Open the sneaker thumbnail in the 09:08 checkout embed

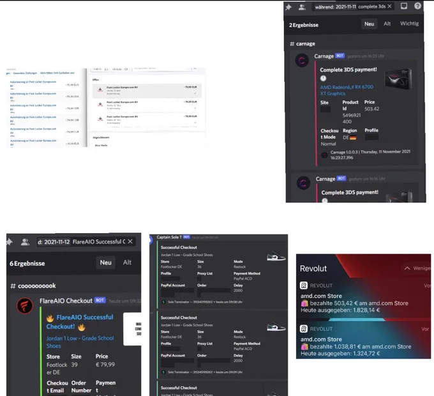coord(276,256)
